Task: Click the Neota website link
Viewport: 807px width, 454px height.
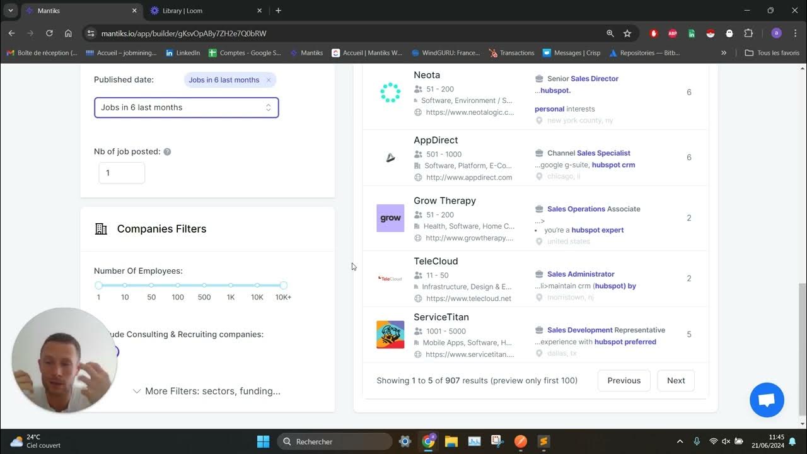Action: coord(470,112)
